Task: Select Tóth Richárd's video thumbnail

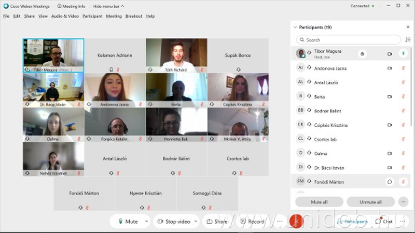Action: pos(176,55)
